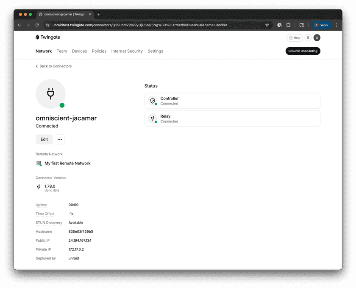Bookmark this page with star icon
Viewport: 356px width, 288px height.
click(267, 25)
